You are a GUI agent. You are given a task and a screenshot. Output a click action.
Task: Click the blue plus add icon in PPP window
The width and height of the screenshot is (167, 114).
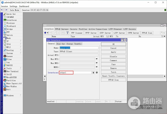[x=45, y=33]
